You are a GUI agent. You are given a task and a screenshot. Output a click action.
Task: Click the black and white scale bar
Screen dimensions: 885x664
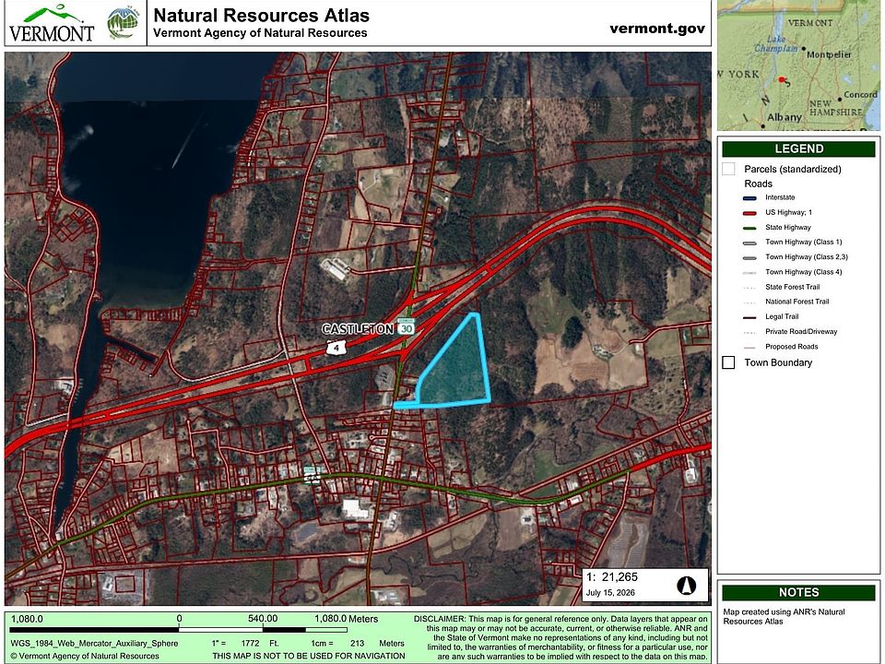pos(178,629)
